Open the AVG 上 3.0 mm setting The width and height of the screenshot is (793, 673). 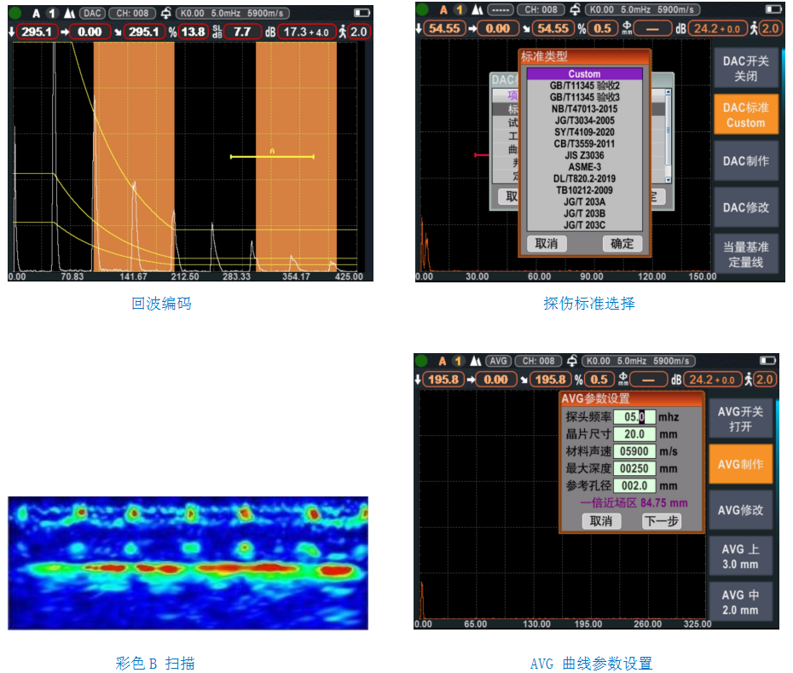(x=740, y=557)
